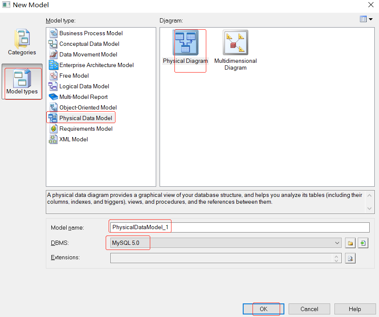379x317 pixels.
Task: Click the New Model window icon
Action: 6,5
